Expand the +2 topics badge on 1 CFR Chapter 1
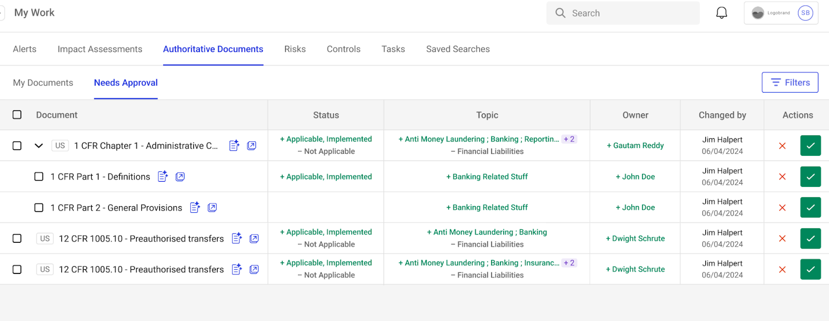829x321 pixels. coord(569,139)
